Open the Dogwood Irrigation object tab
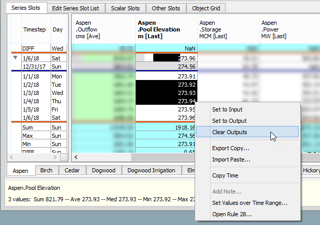Screen dimensions: 320x225 pyautogui.click(x=152, y=170)
